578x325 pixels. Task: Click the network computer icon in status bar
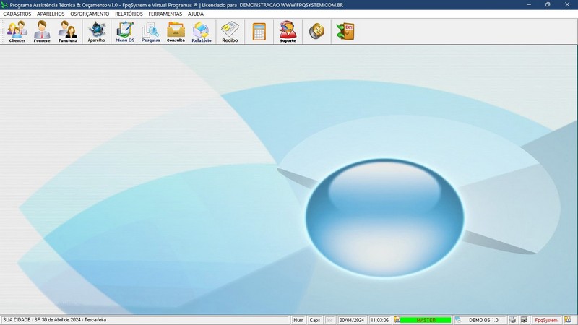(x=524, y=320)
